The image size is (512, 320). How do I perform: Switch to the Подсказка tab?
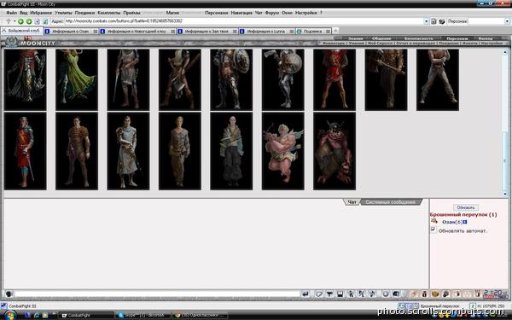click(313, 32)
